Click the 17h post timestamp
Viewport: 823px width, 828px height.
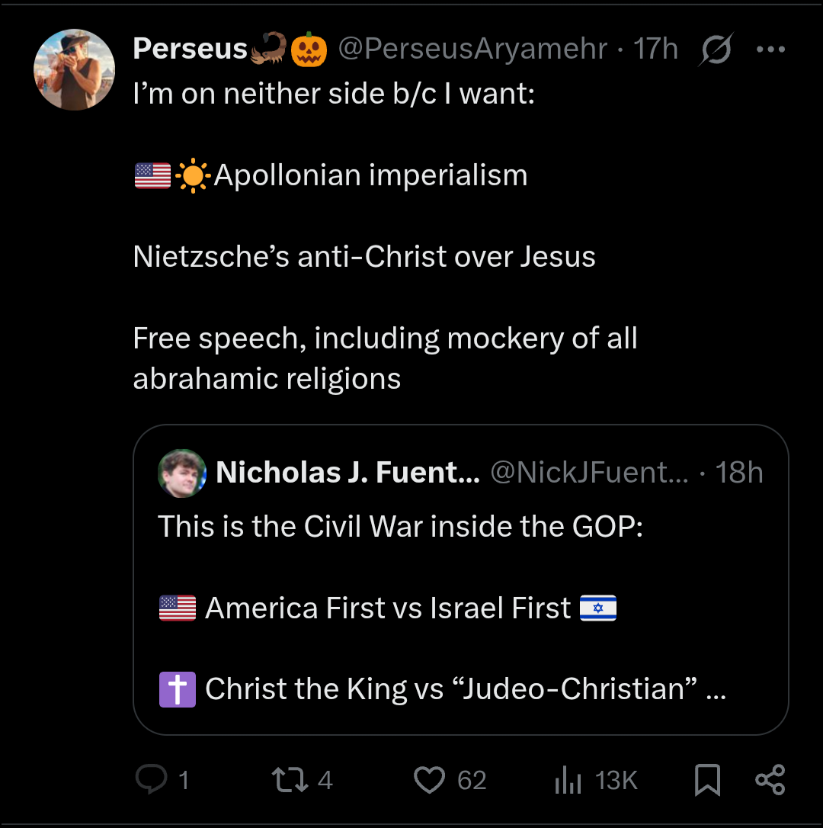656,50
